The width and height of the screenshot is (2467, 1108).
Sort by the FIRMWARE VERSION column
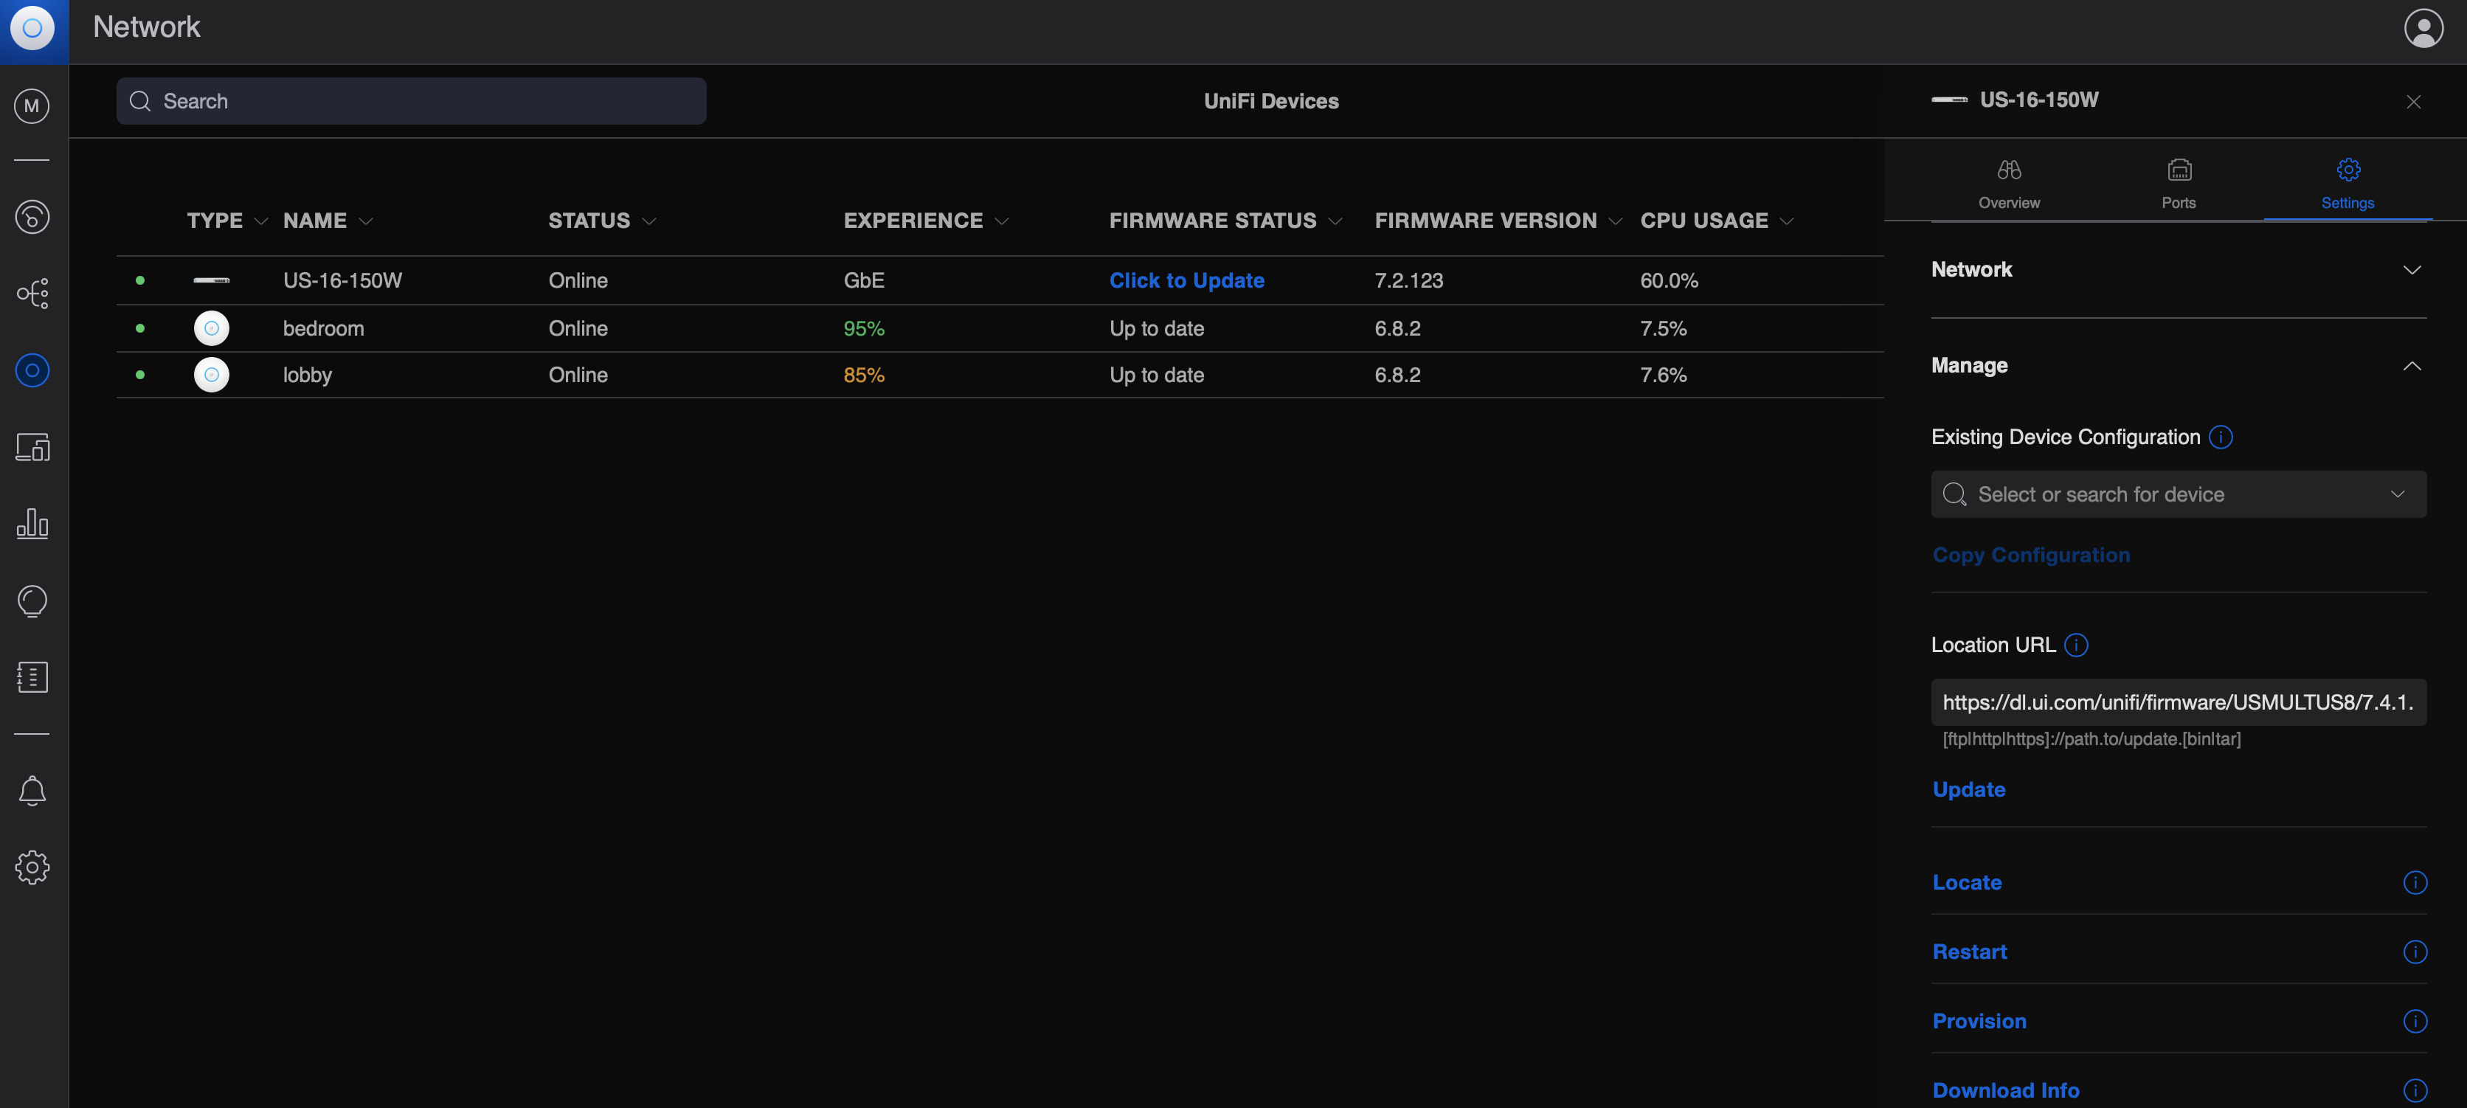1499,221
